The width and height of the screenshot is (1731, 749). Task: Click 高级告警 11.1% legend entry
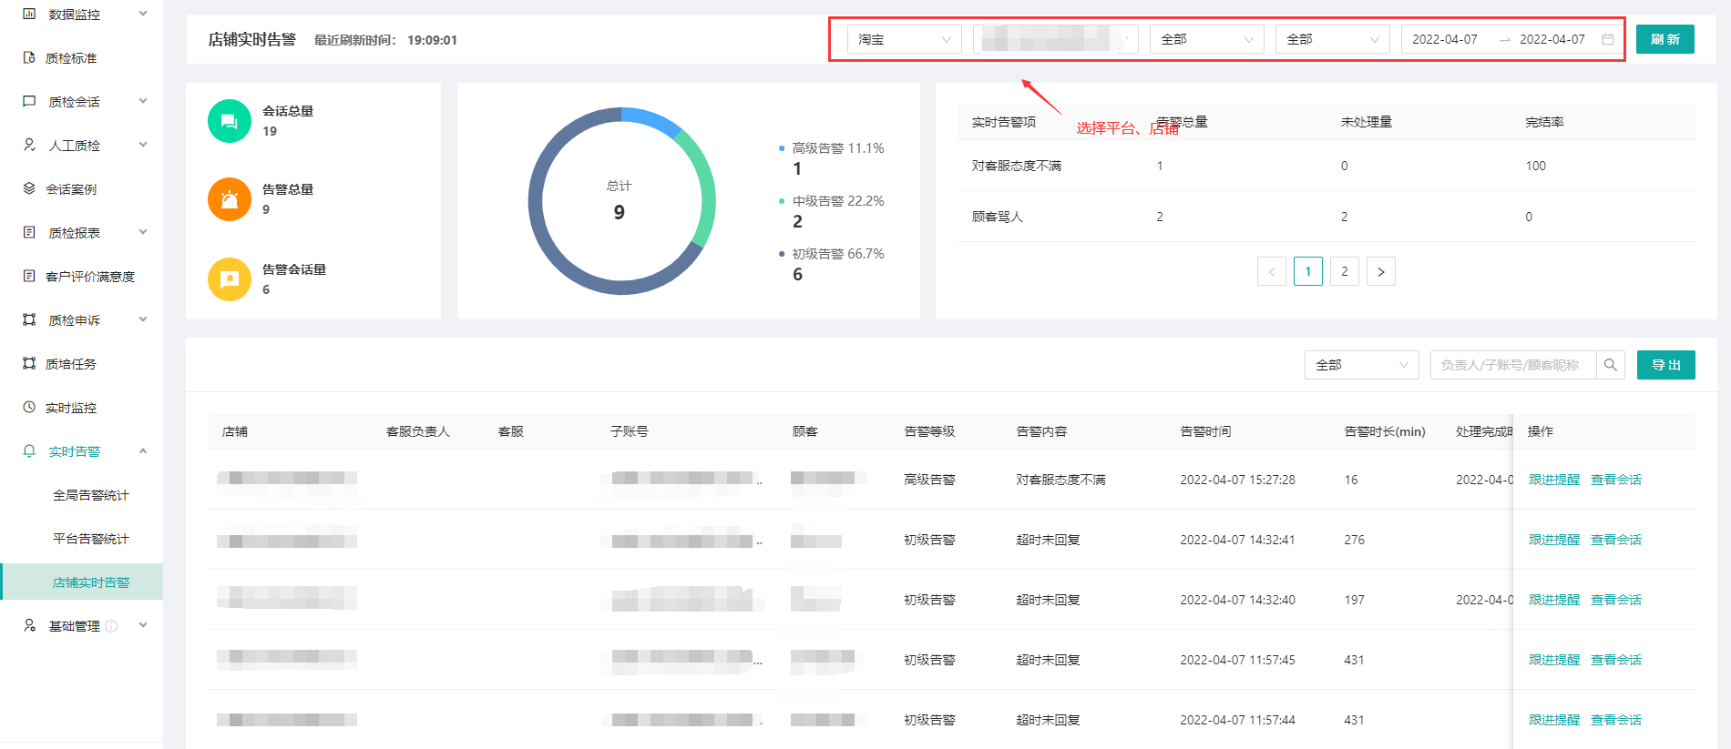[x=831, y=148]
